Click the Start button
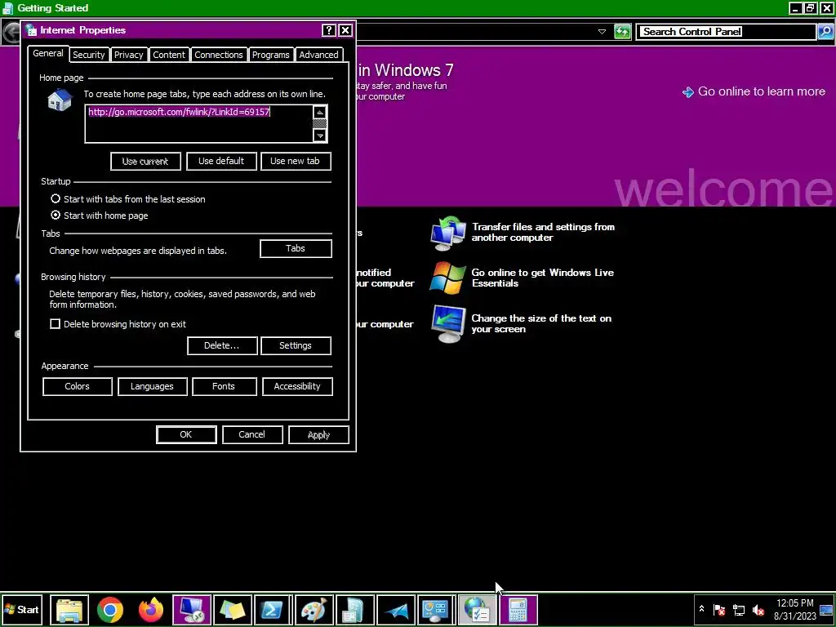The width and height of the screenshot is (836, 627). tap(22, 609)
